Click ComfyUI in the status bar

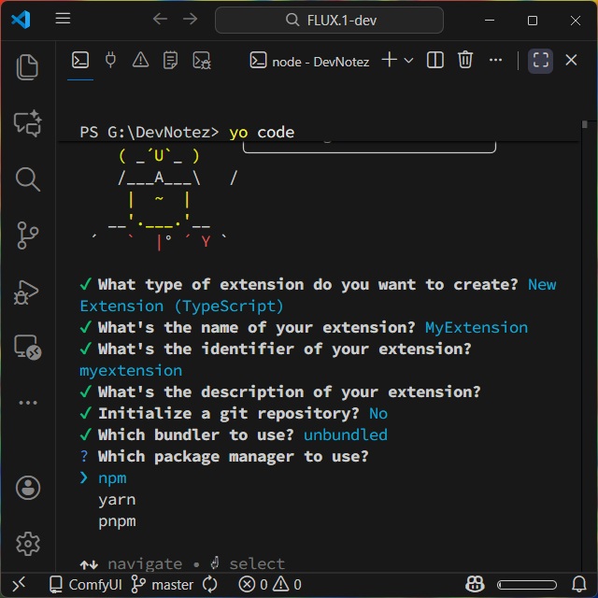click(86, 585)
